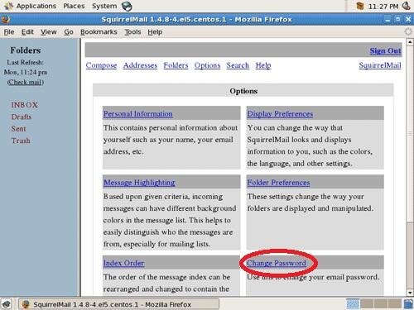Open Firefox View menu
The width and height of the screenshot is (414, 310).
pyautogui.click(x=49, y=32)
